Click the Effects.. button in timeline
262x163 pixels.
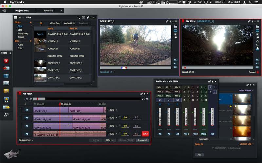click(110, 141)
